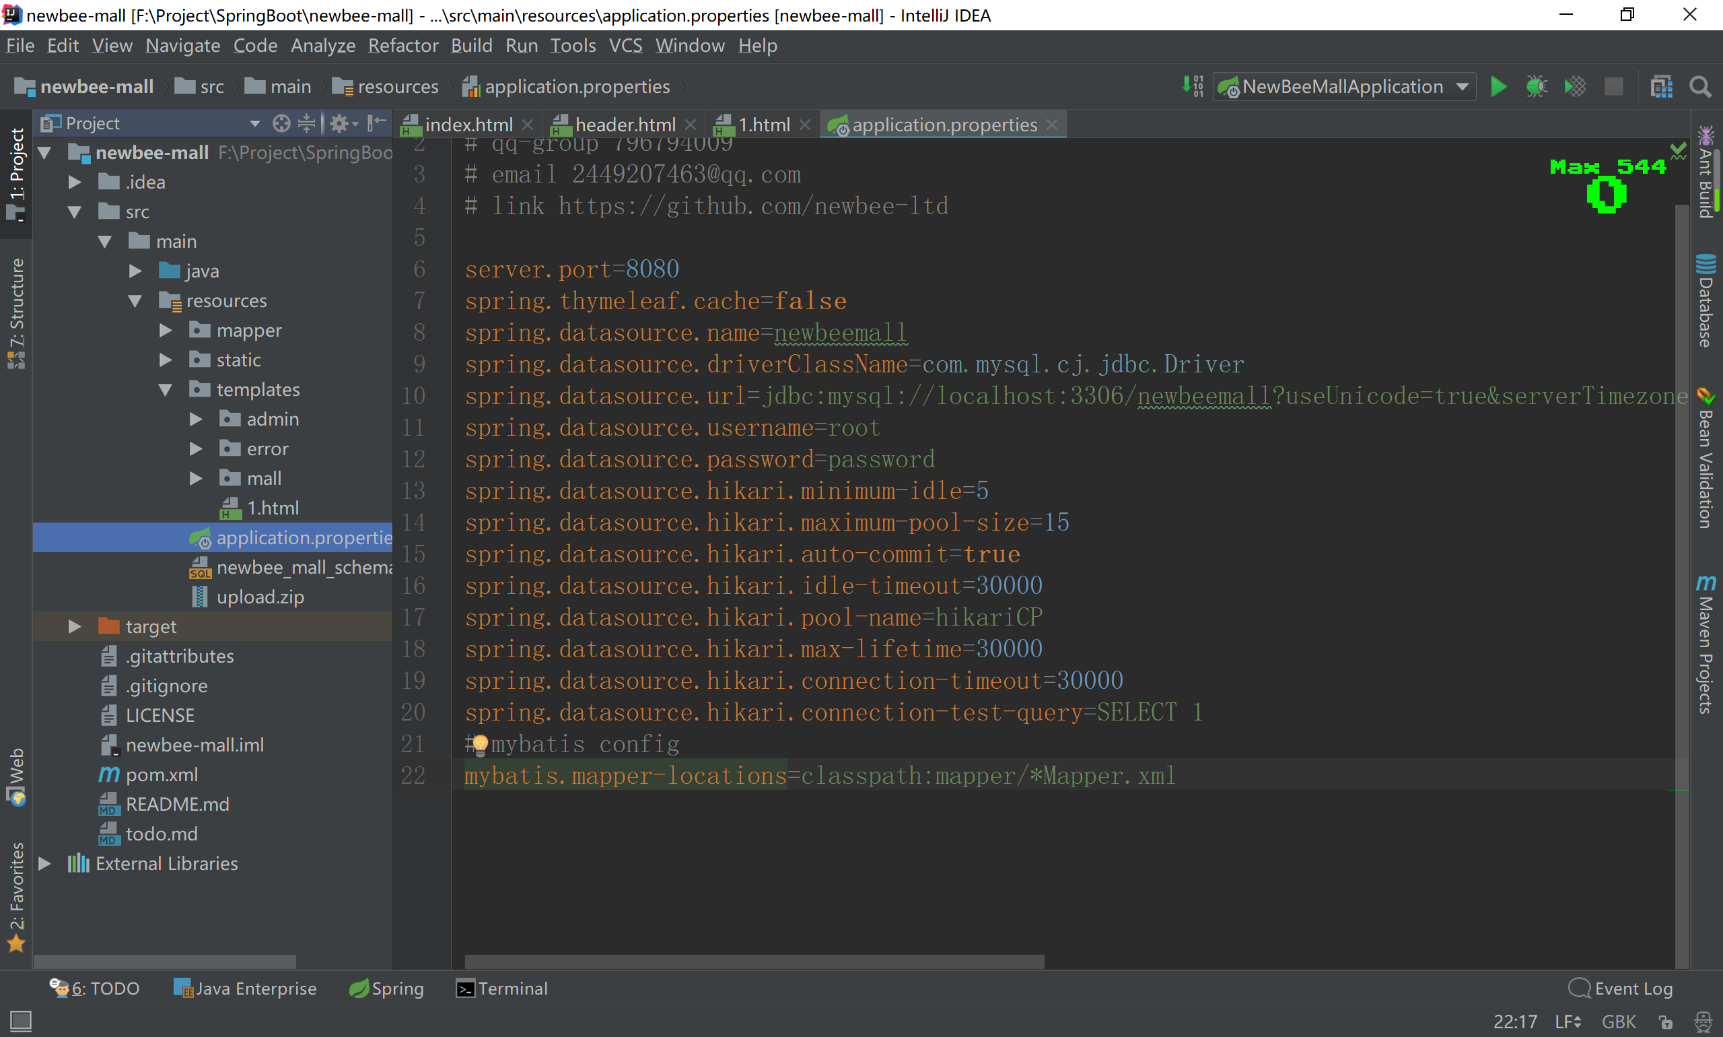The height and width of the screenshot is (1037, 1723).
Task: Run NewBeeMallApplication with the green play icon
Action: click(1498, 87)
